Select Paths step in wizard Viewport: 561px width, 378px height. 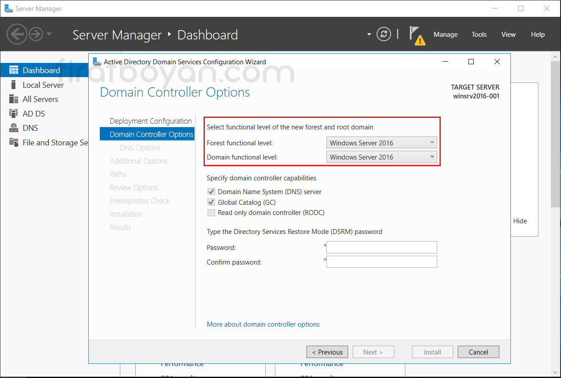pos(118,174)
